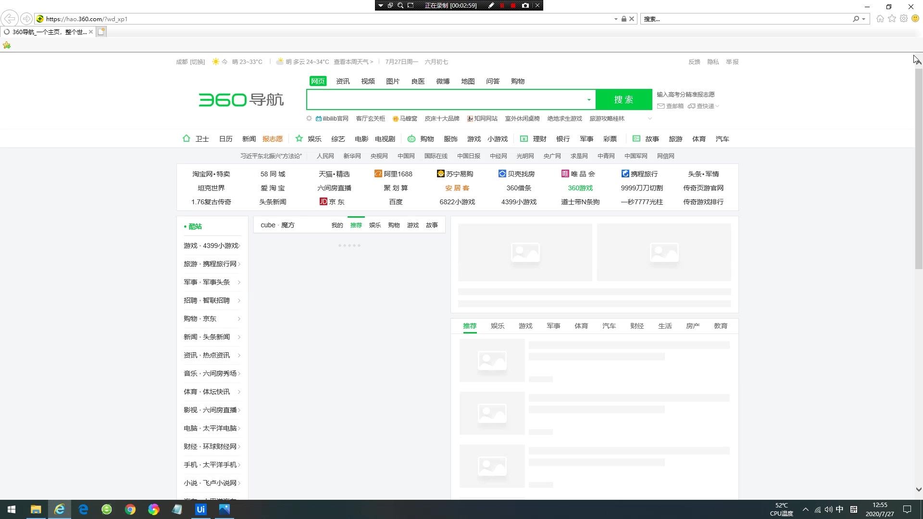Open File Explorer from taskbar

point(36,509)
